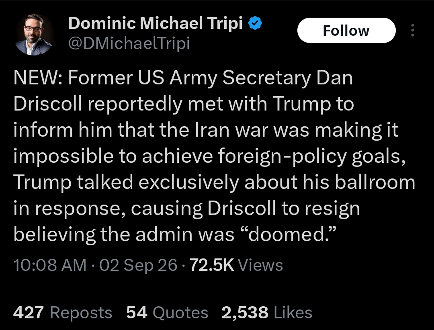
Task: View the 72.5K Views analytics
Action: [x=236, y=265]
